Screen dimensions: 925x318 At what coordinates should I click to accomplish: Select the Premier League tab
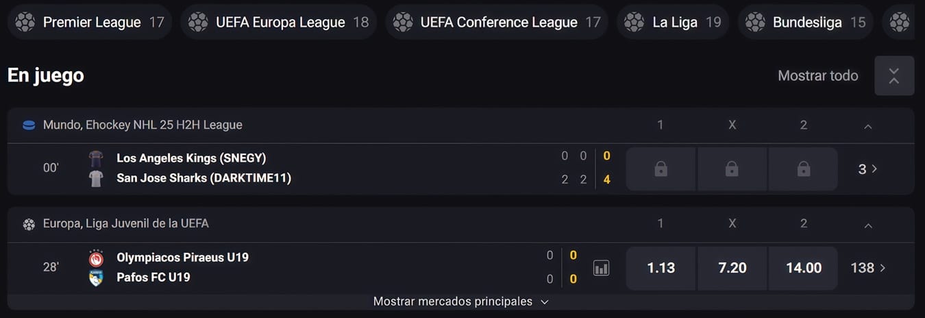[x=90, y=22]
